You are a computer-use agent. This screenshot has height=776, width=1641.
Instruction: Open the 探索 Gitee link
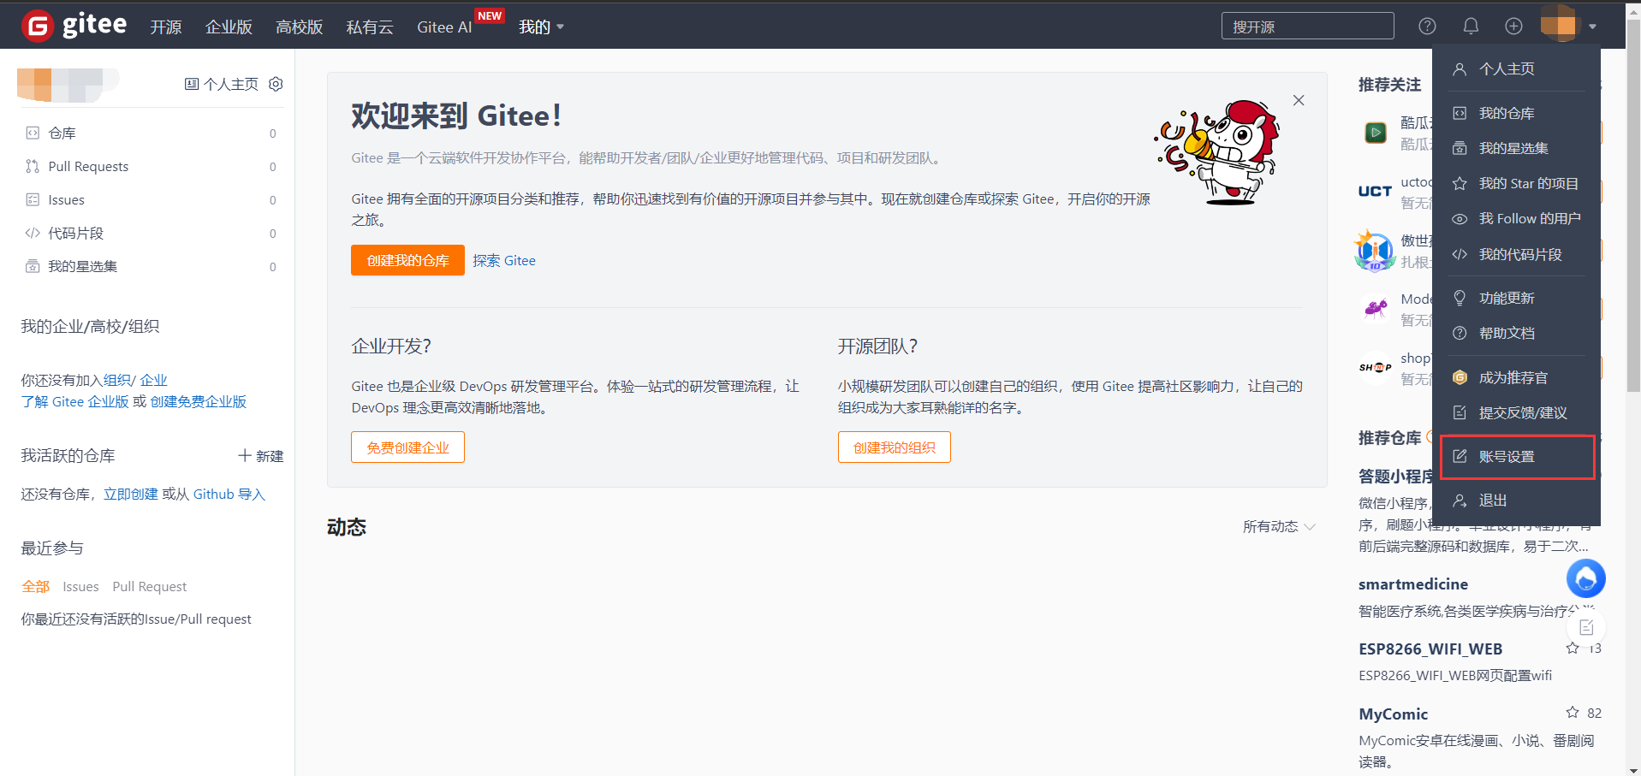coord(504,260)
